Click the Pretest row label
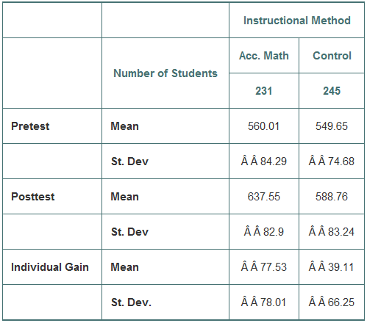367x323 pixels. click(x=30, y=126)
